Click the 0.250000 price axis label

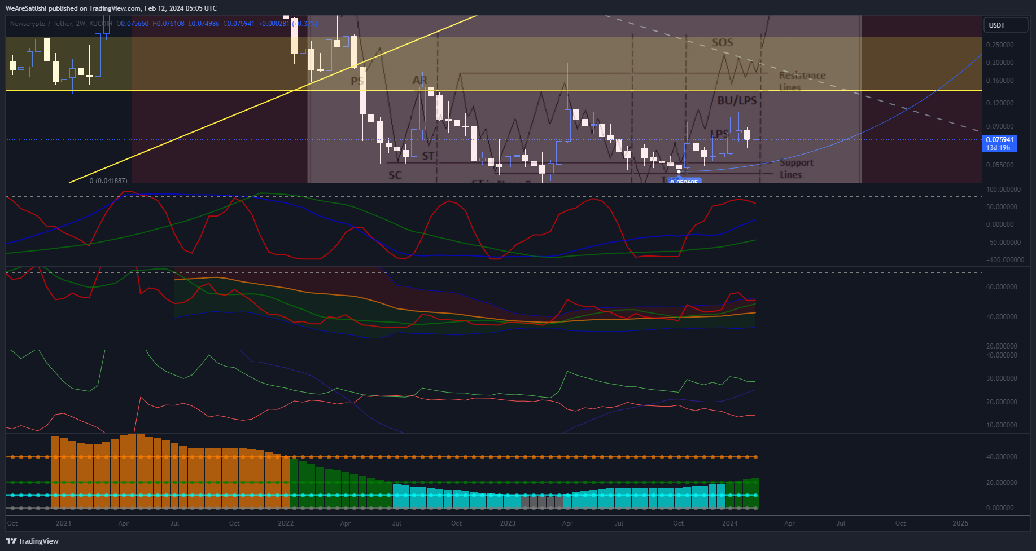(1000, 45)
